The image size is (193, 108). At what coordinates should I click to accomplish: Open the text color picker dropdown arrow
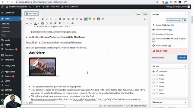coord(39,23)
